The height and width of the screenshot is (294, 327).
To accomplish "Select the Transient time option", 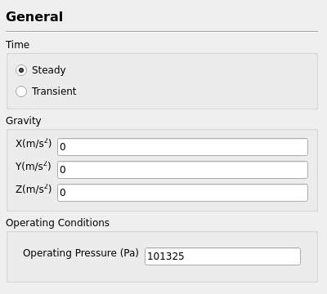I will pyautogui.click(x=21, y=91).
